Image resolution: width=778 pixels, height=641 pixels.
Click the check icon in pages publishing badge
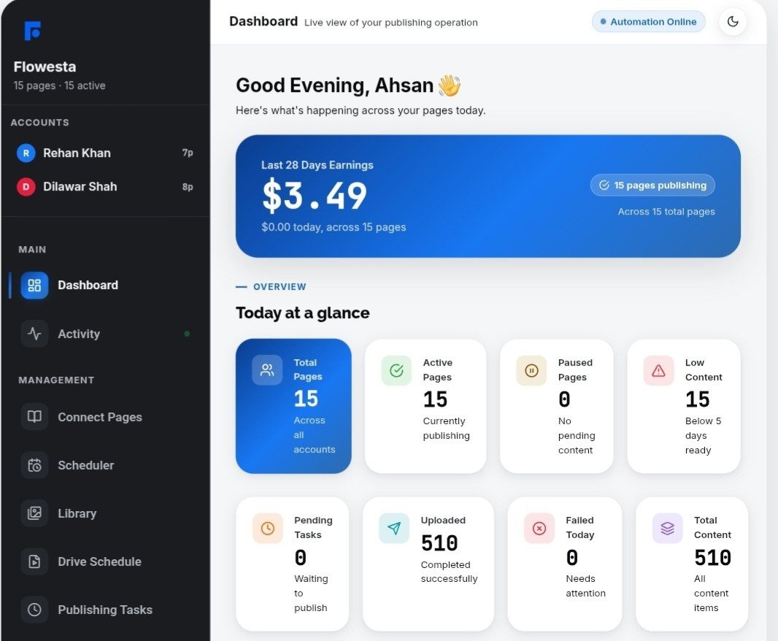coord(604,185)
